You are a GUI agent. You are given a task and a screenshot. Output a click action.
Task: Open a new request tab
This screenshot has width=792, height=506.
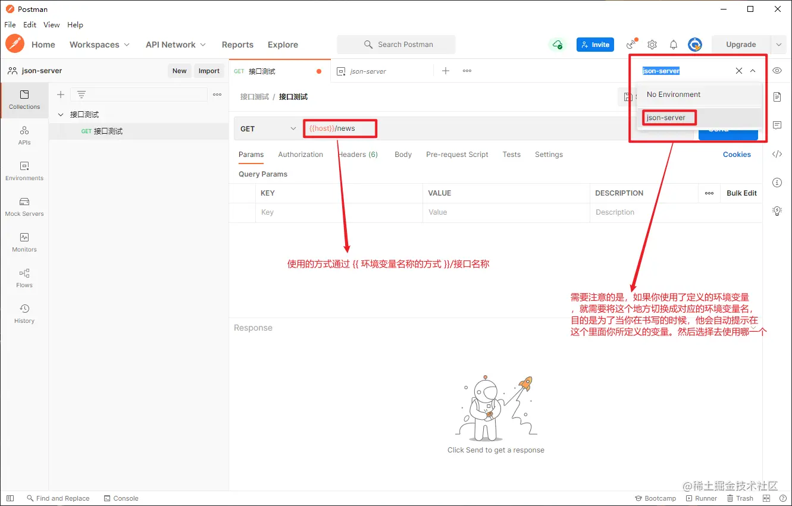point(446,71)
